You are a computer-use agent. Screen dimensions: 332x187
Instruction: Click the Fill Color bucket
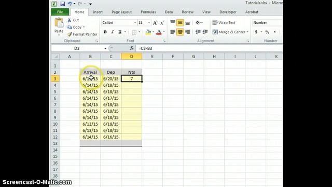[148, 32]
